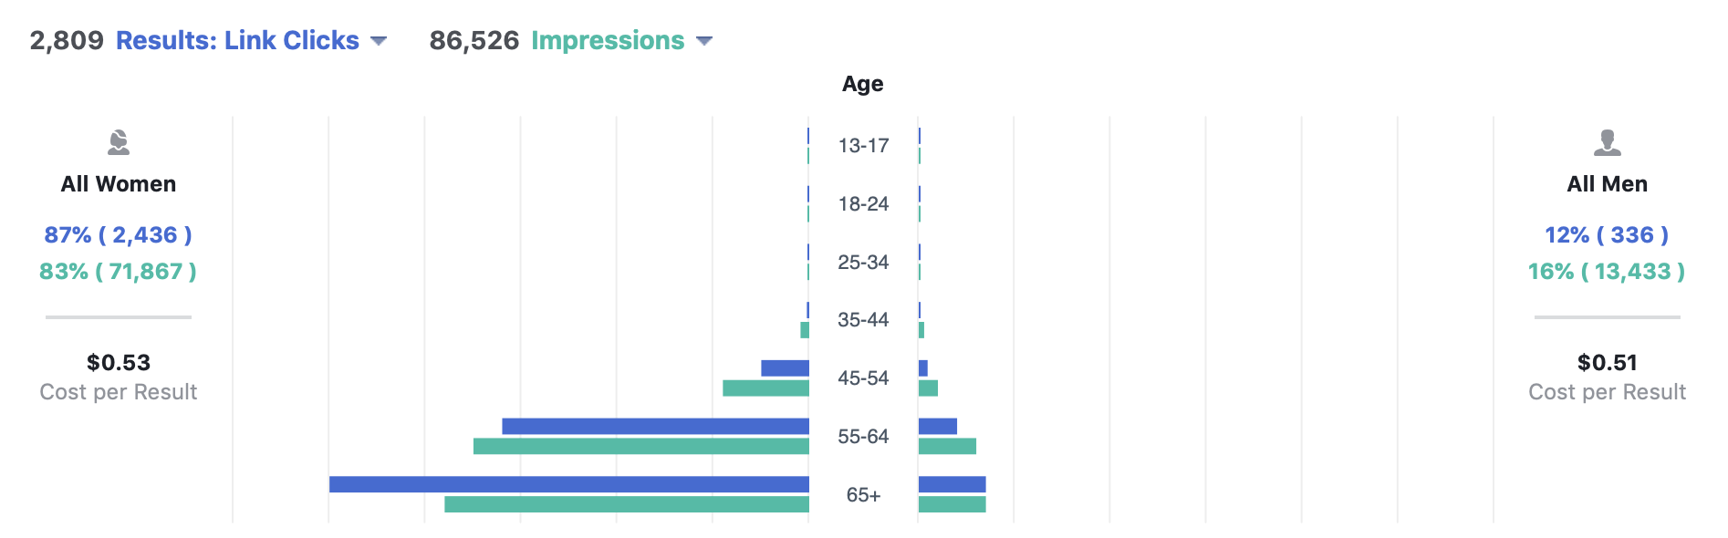
Task: Click the All Men $0.51 cost per result
Action: point(1607,363)
